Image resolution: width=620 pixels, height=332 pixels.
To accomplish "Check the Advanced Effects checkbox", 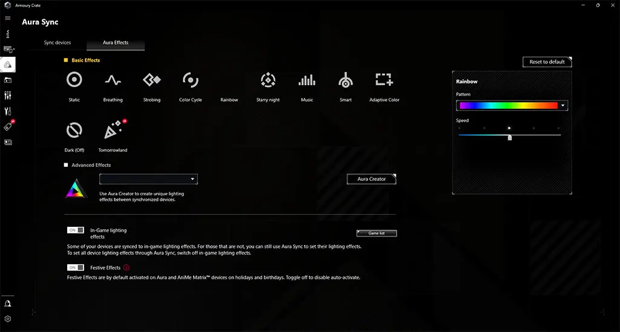I will pyautogui.click(x=67, y=165).
